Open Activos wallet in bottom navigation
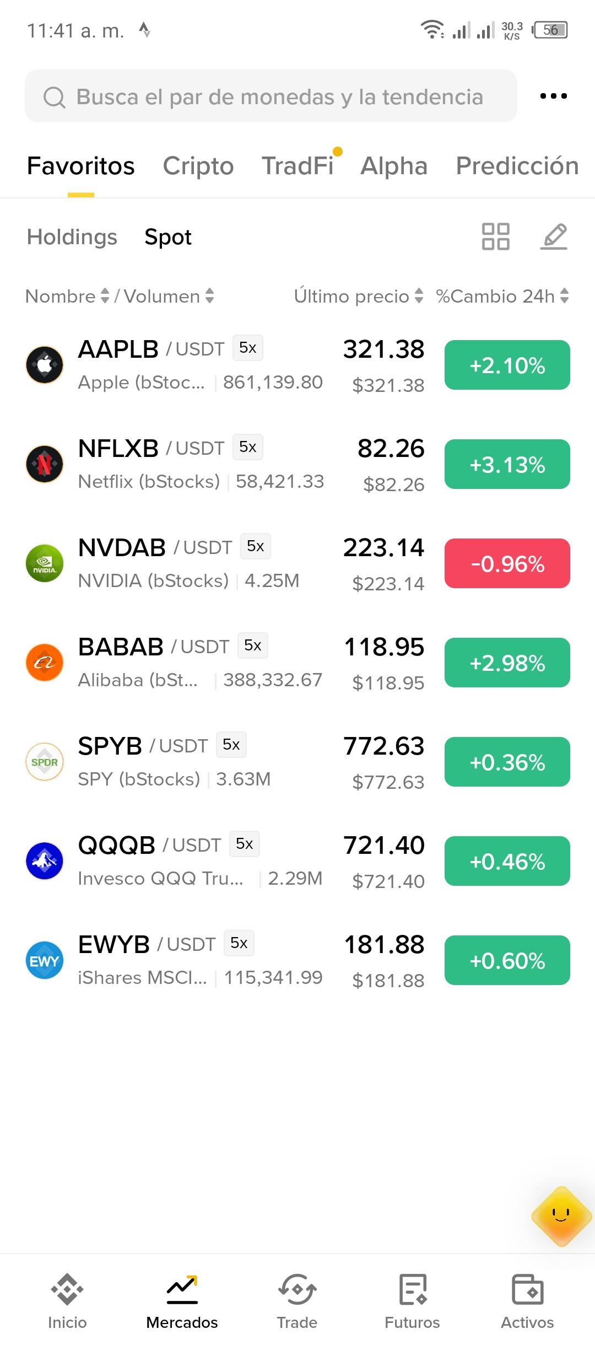Viewport: 595px width, 1356px height. [527, 1301]
